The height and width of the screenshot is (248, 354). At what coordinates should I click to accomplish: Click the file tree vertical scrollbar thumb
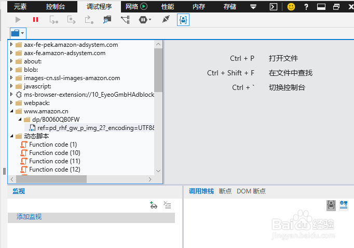tap(158, 70)
